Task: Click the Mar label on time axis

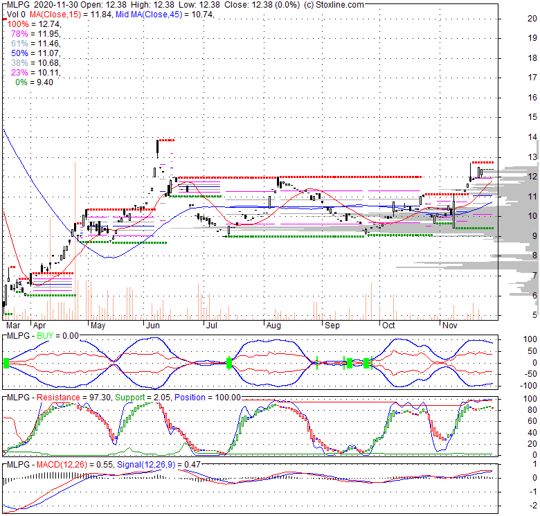Action: pos(13,325)
